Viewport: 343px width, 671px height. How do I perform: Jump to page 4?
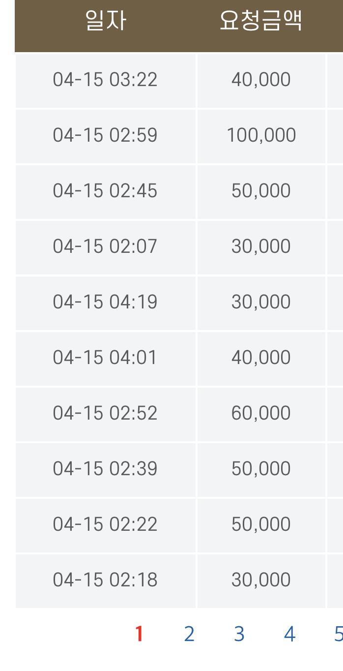[289, 634]
